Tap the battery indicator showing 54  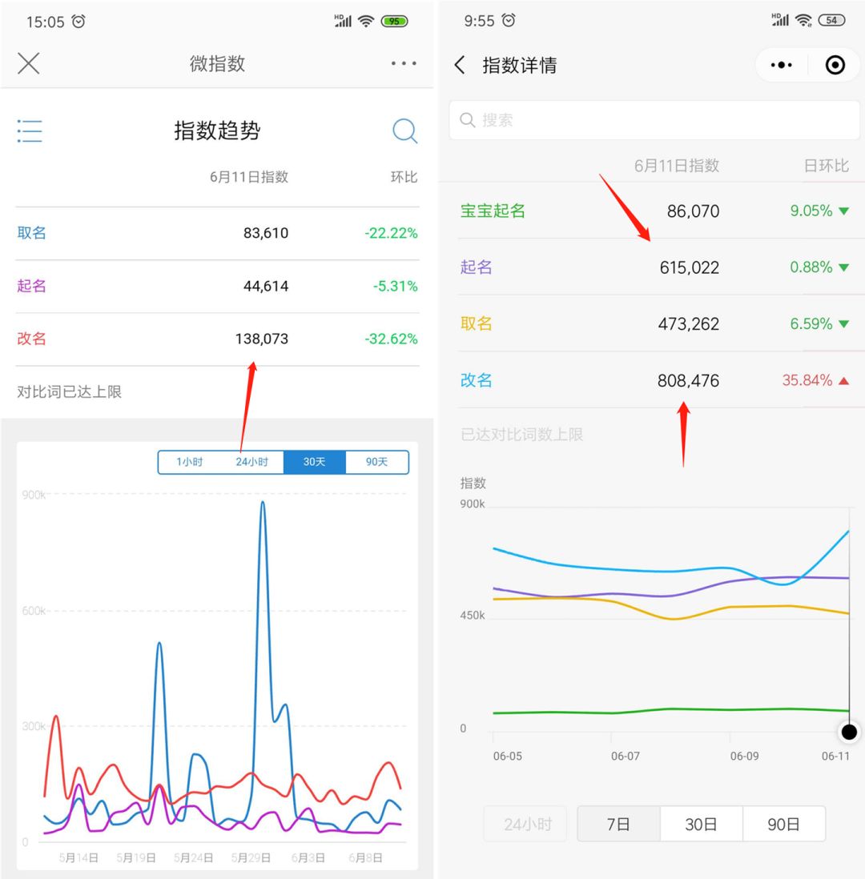(x=832, y=20)
